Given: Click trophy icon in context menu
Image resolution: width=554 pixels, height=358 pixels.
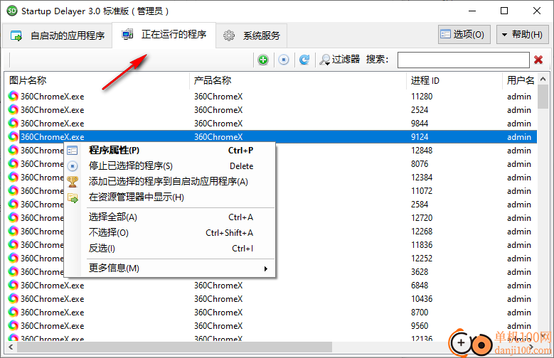Looking at the screenshot, I should coord(73,182).
